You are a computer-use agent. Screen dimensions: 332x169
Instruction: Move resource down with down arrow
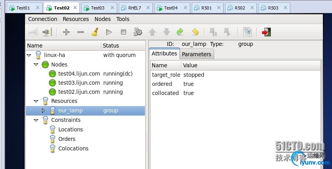tap(167, 32)
